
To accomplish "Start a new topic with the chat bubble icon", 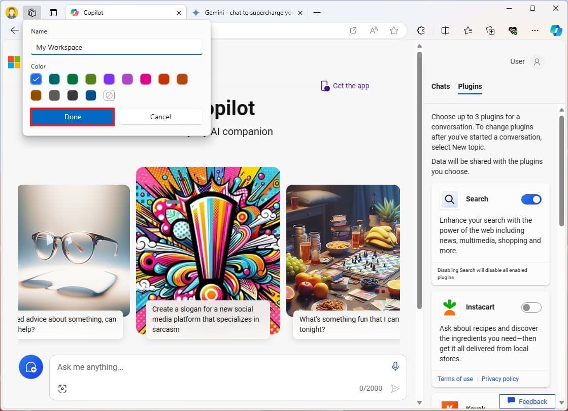I will point(30,367).
